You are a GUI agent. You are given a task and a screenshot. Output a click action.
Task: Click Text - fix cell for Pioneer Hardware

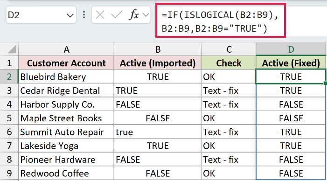(x=229, y=160)
